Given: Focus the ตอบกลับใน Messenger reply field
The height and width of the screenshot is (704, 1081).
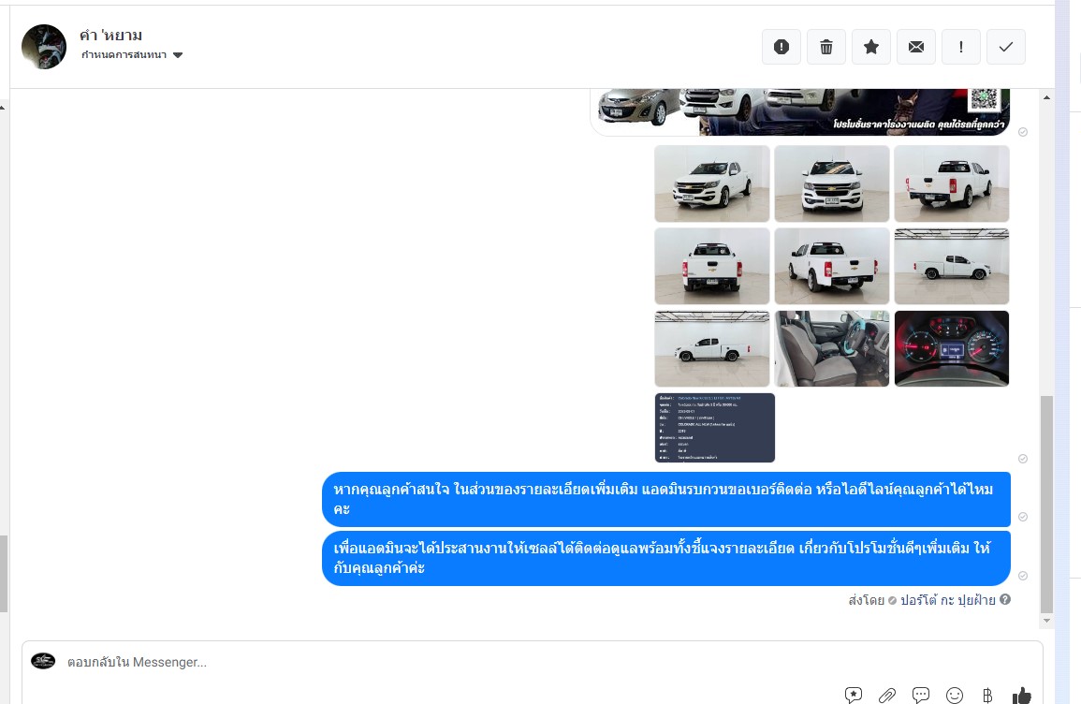Looking at the screenshot, I should click(533, 662).
